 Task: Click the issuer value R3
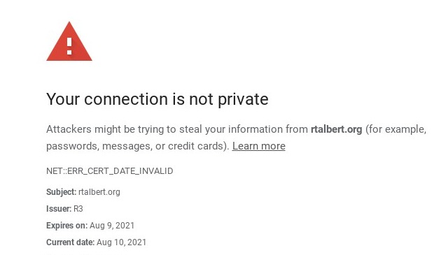tap(78, 209)
